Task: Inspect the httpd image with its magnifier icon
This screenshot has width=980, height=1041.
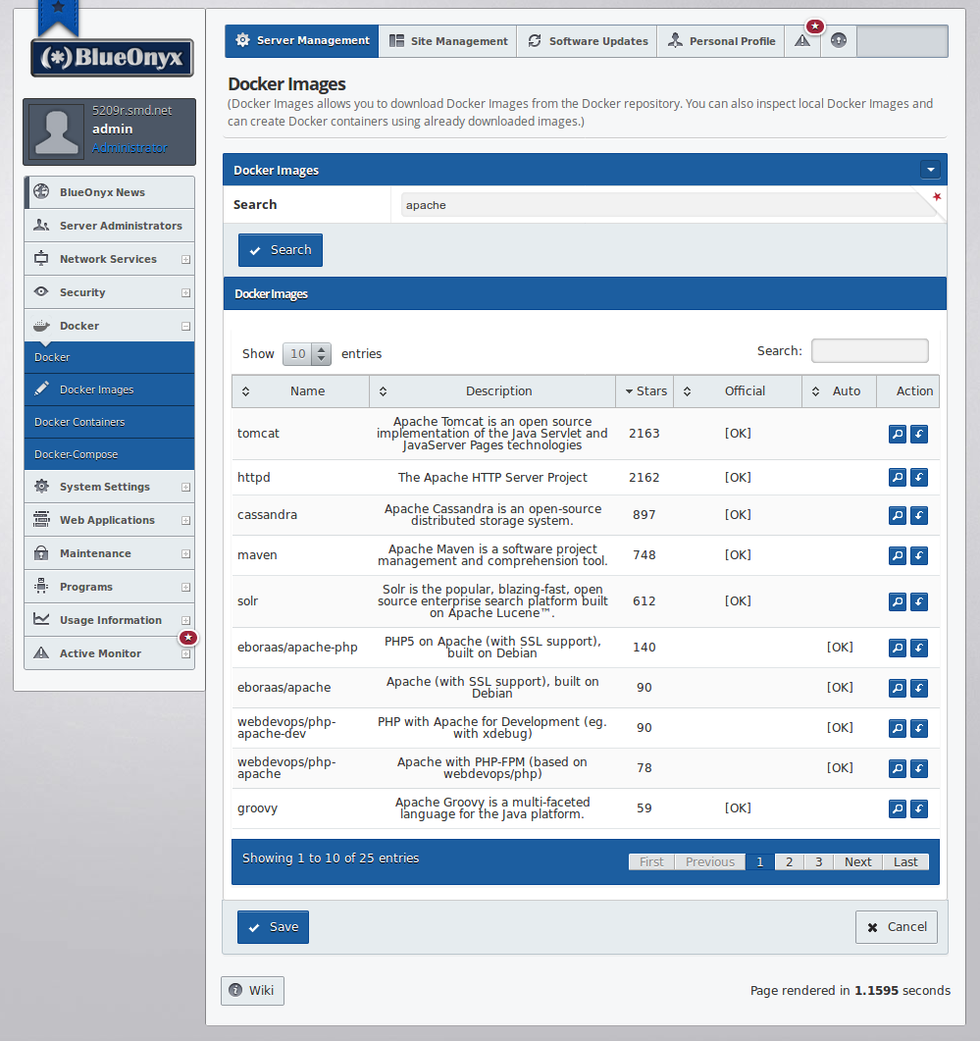Action: [x=897, y=478]
